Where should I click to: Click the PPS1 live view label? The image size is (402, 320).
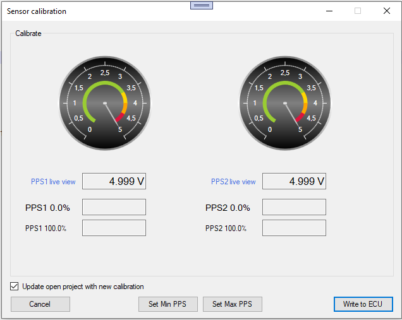[x=53, y=182]
